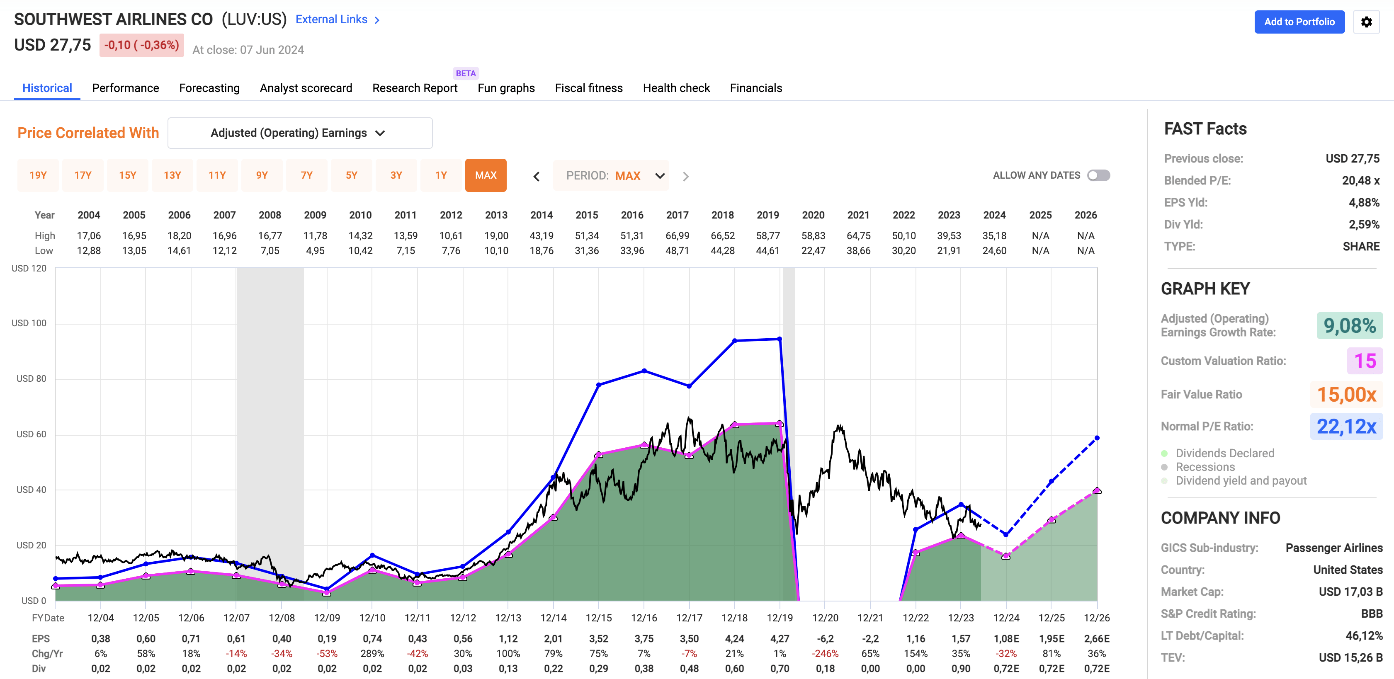1394x679 pixels.
Task: Open the settings gear icon
Action: pyautogui.click(x=1366, y=22)
